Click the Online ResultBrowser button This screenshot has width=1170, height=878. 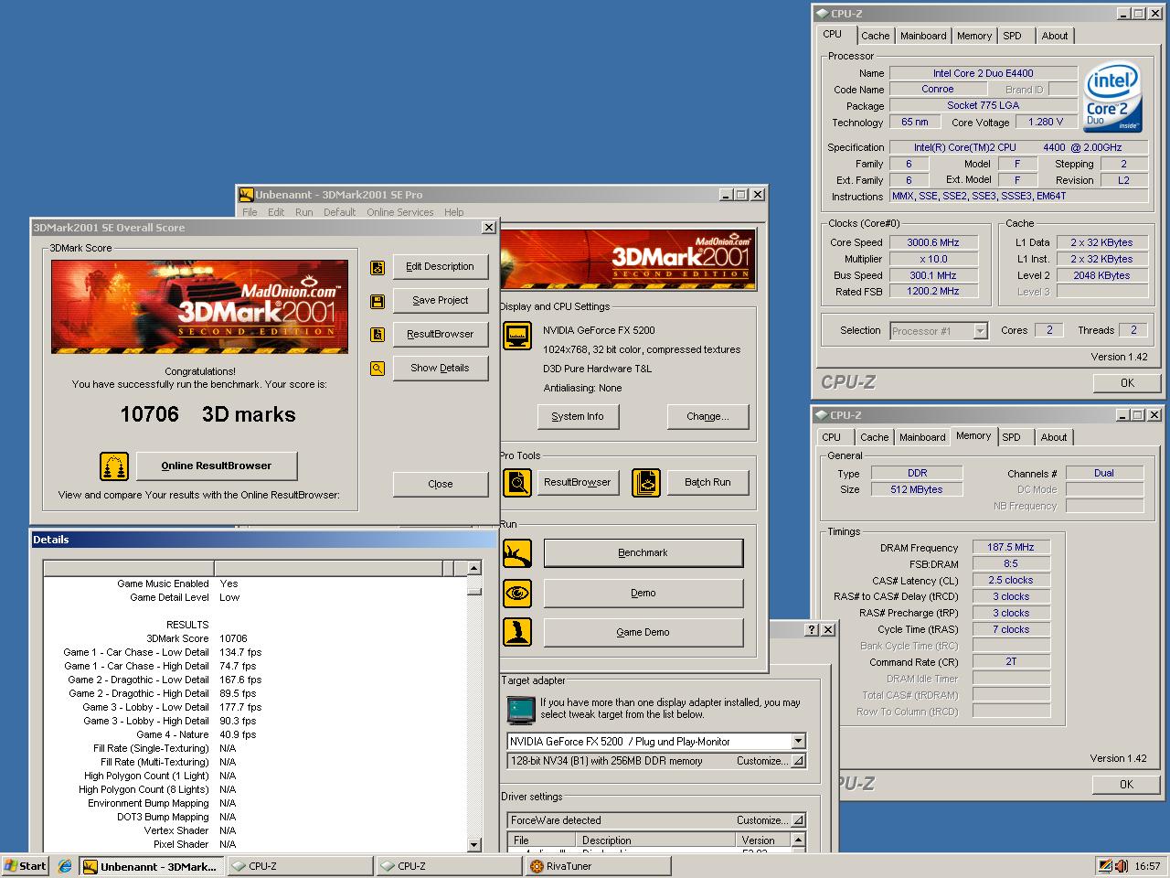click(217, 466)
